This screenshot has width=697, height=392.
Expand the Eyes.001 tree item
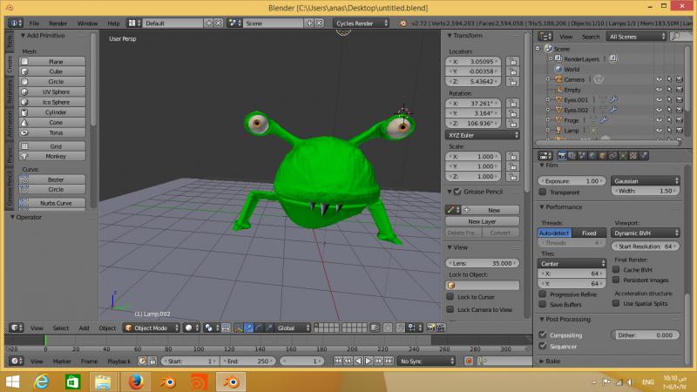point(548,100)
